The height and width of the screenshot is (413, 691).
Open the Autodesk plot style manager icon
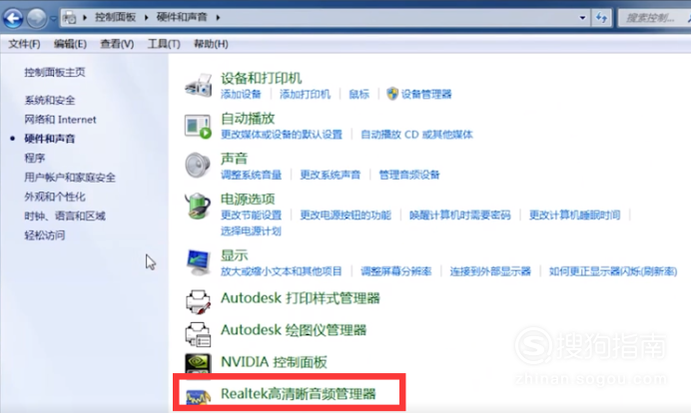[198, 301]
